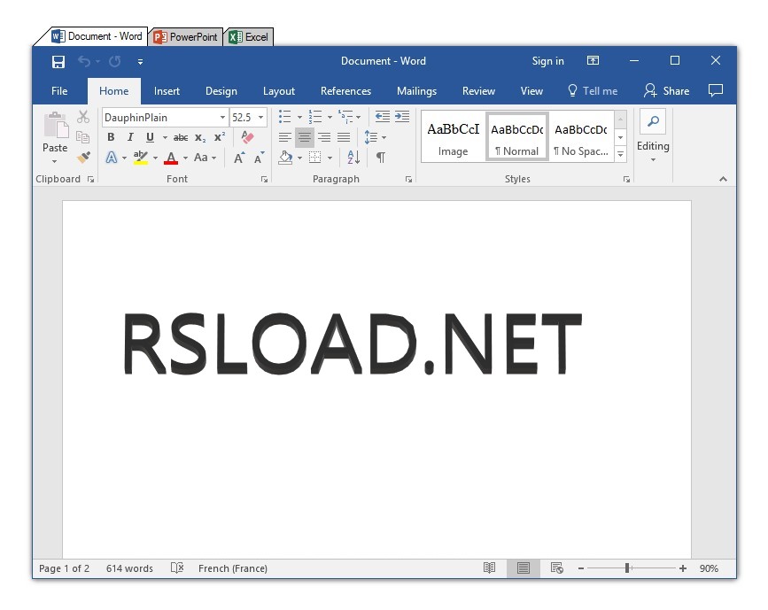Switch to the PowerPoint window tab
This screenshot has height=610, width=768.
tap(186, 37)
